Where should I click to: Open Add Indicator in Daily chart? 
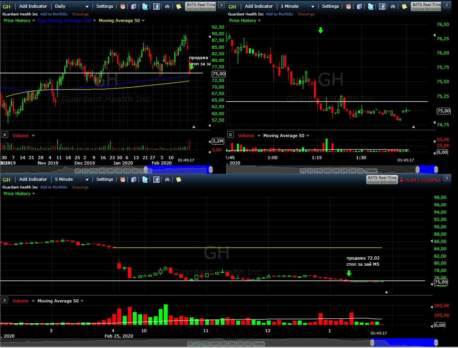33,6
